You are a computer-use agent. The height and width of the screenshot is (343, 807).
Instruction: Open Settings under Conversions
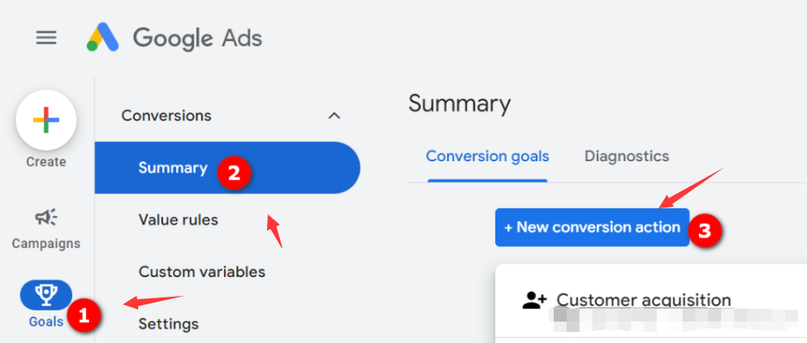tap(168, 324)
